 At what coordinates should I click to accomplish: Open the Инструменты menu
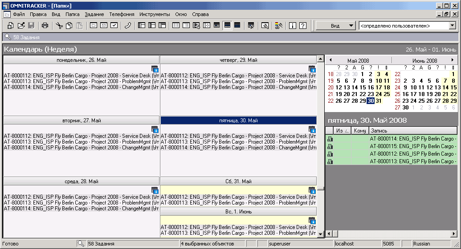coord(155,14)
